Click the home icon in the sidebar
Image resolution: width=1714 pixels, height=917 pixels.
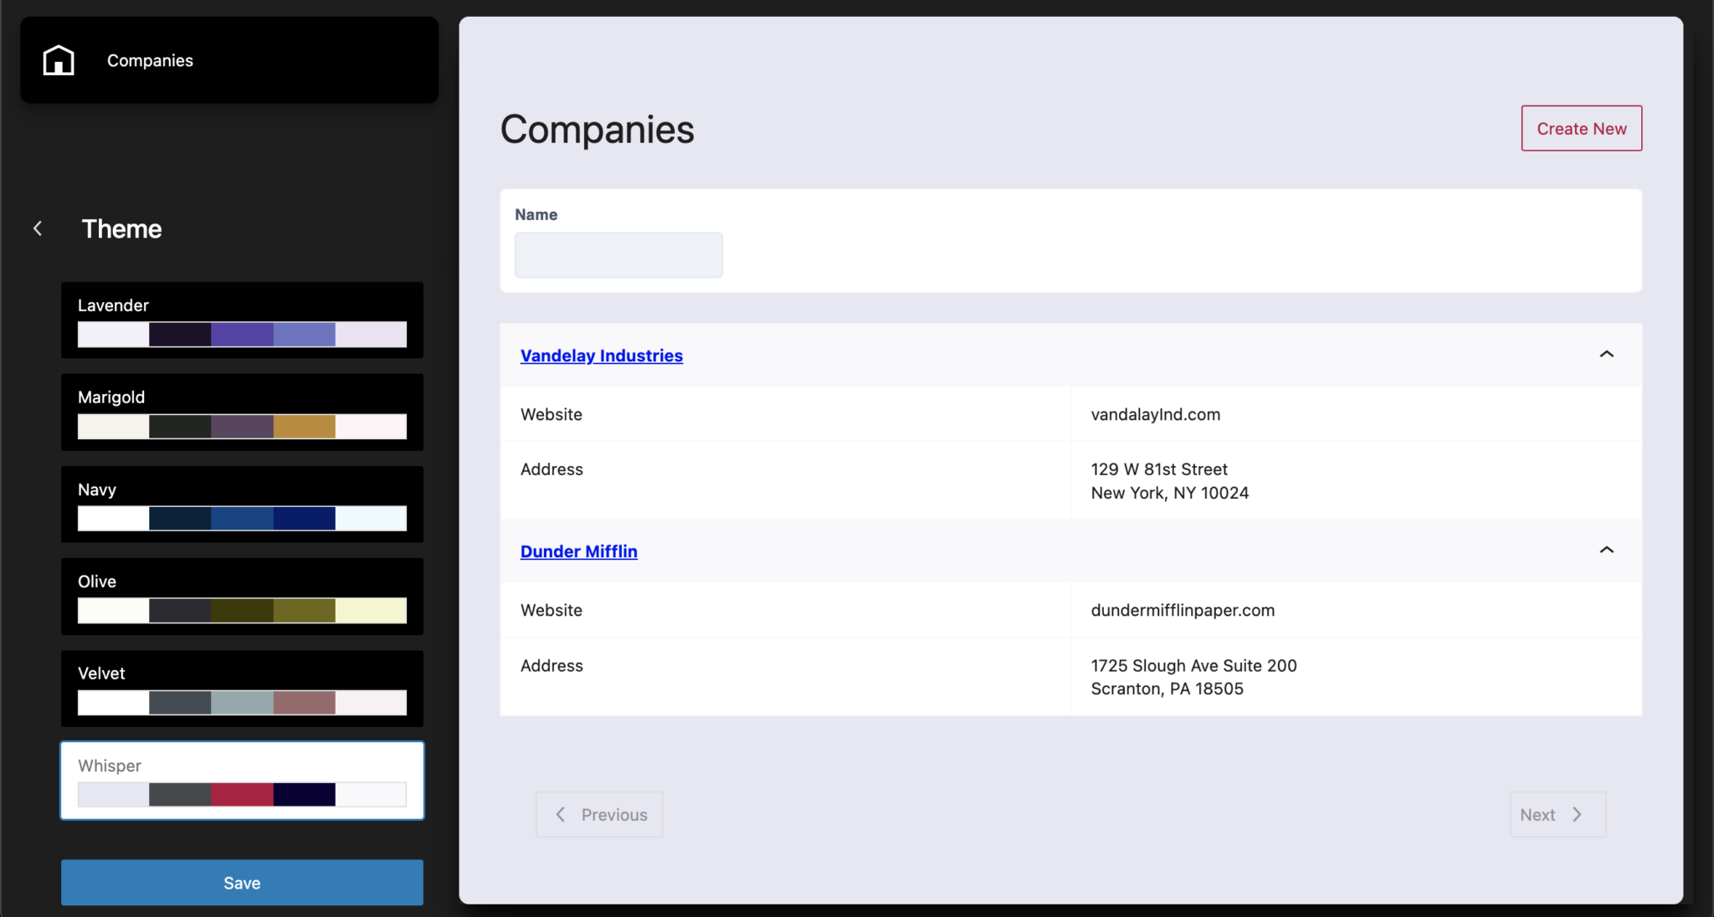click(x=58, y=59)
